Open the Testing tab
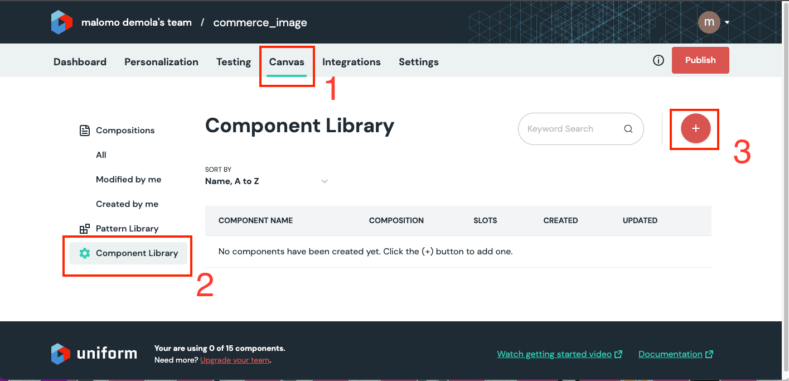 (x=234, y=62)
